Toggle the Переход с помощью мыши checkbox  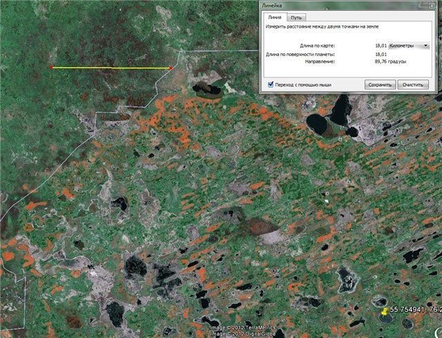click(271, 84)
